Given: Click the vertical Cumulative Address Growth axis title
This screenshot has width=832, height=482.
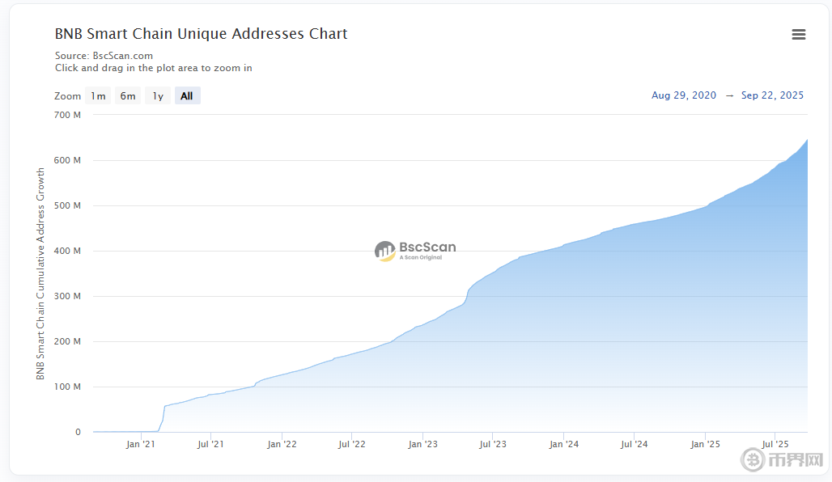Looking at the screenshot, I should [40, 274].
